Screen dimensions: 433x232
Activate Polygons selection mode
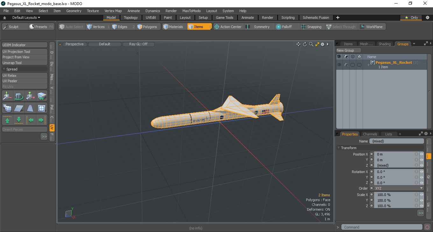tap(147, 27)
